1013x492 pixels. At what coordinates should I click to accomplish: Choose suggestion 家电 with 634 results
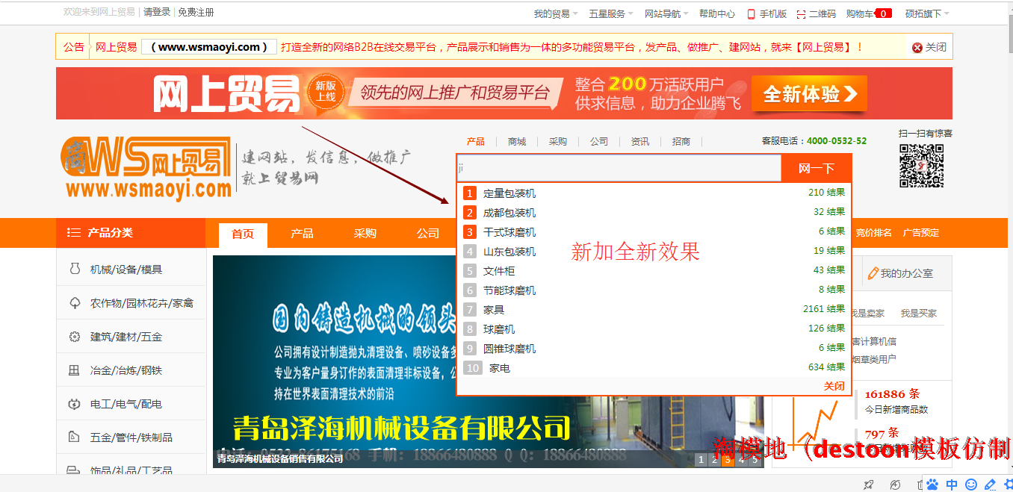654,368
